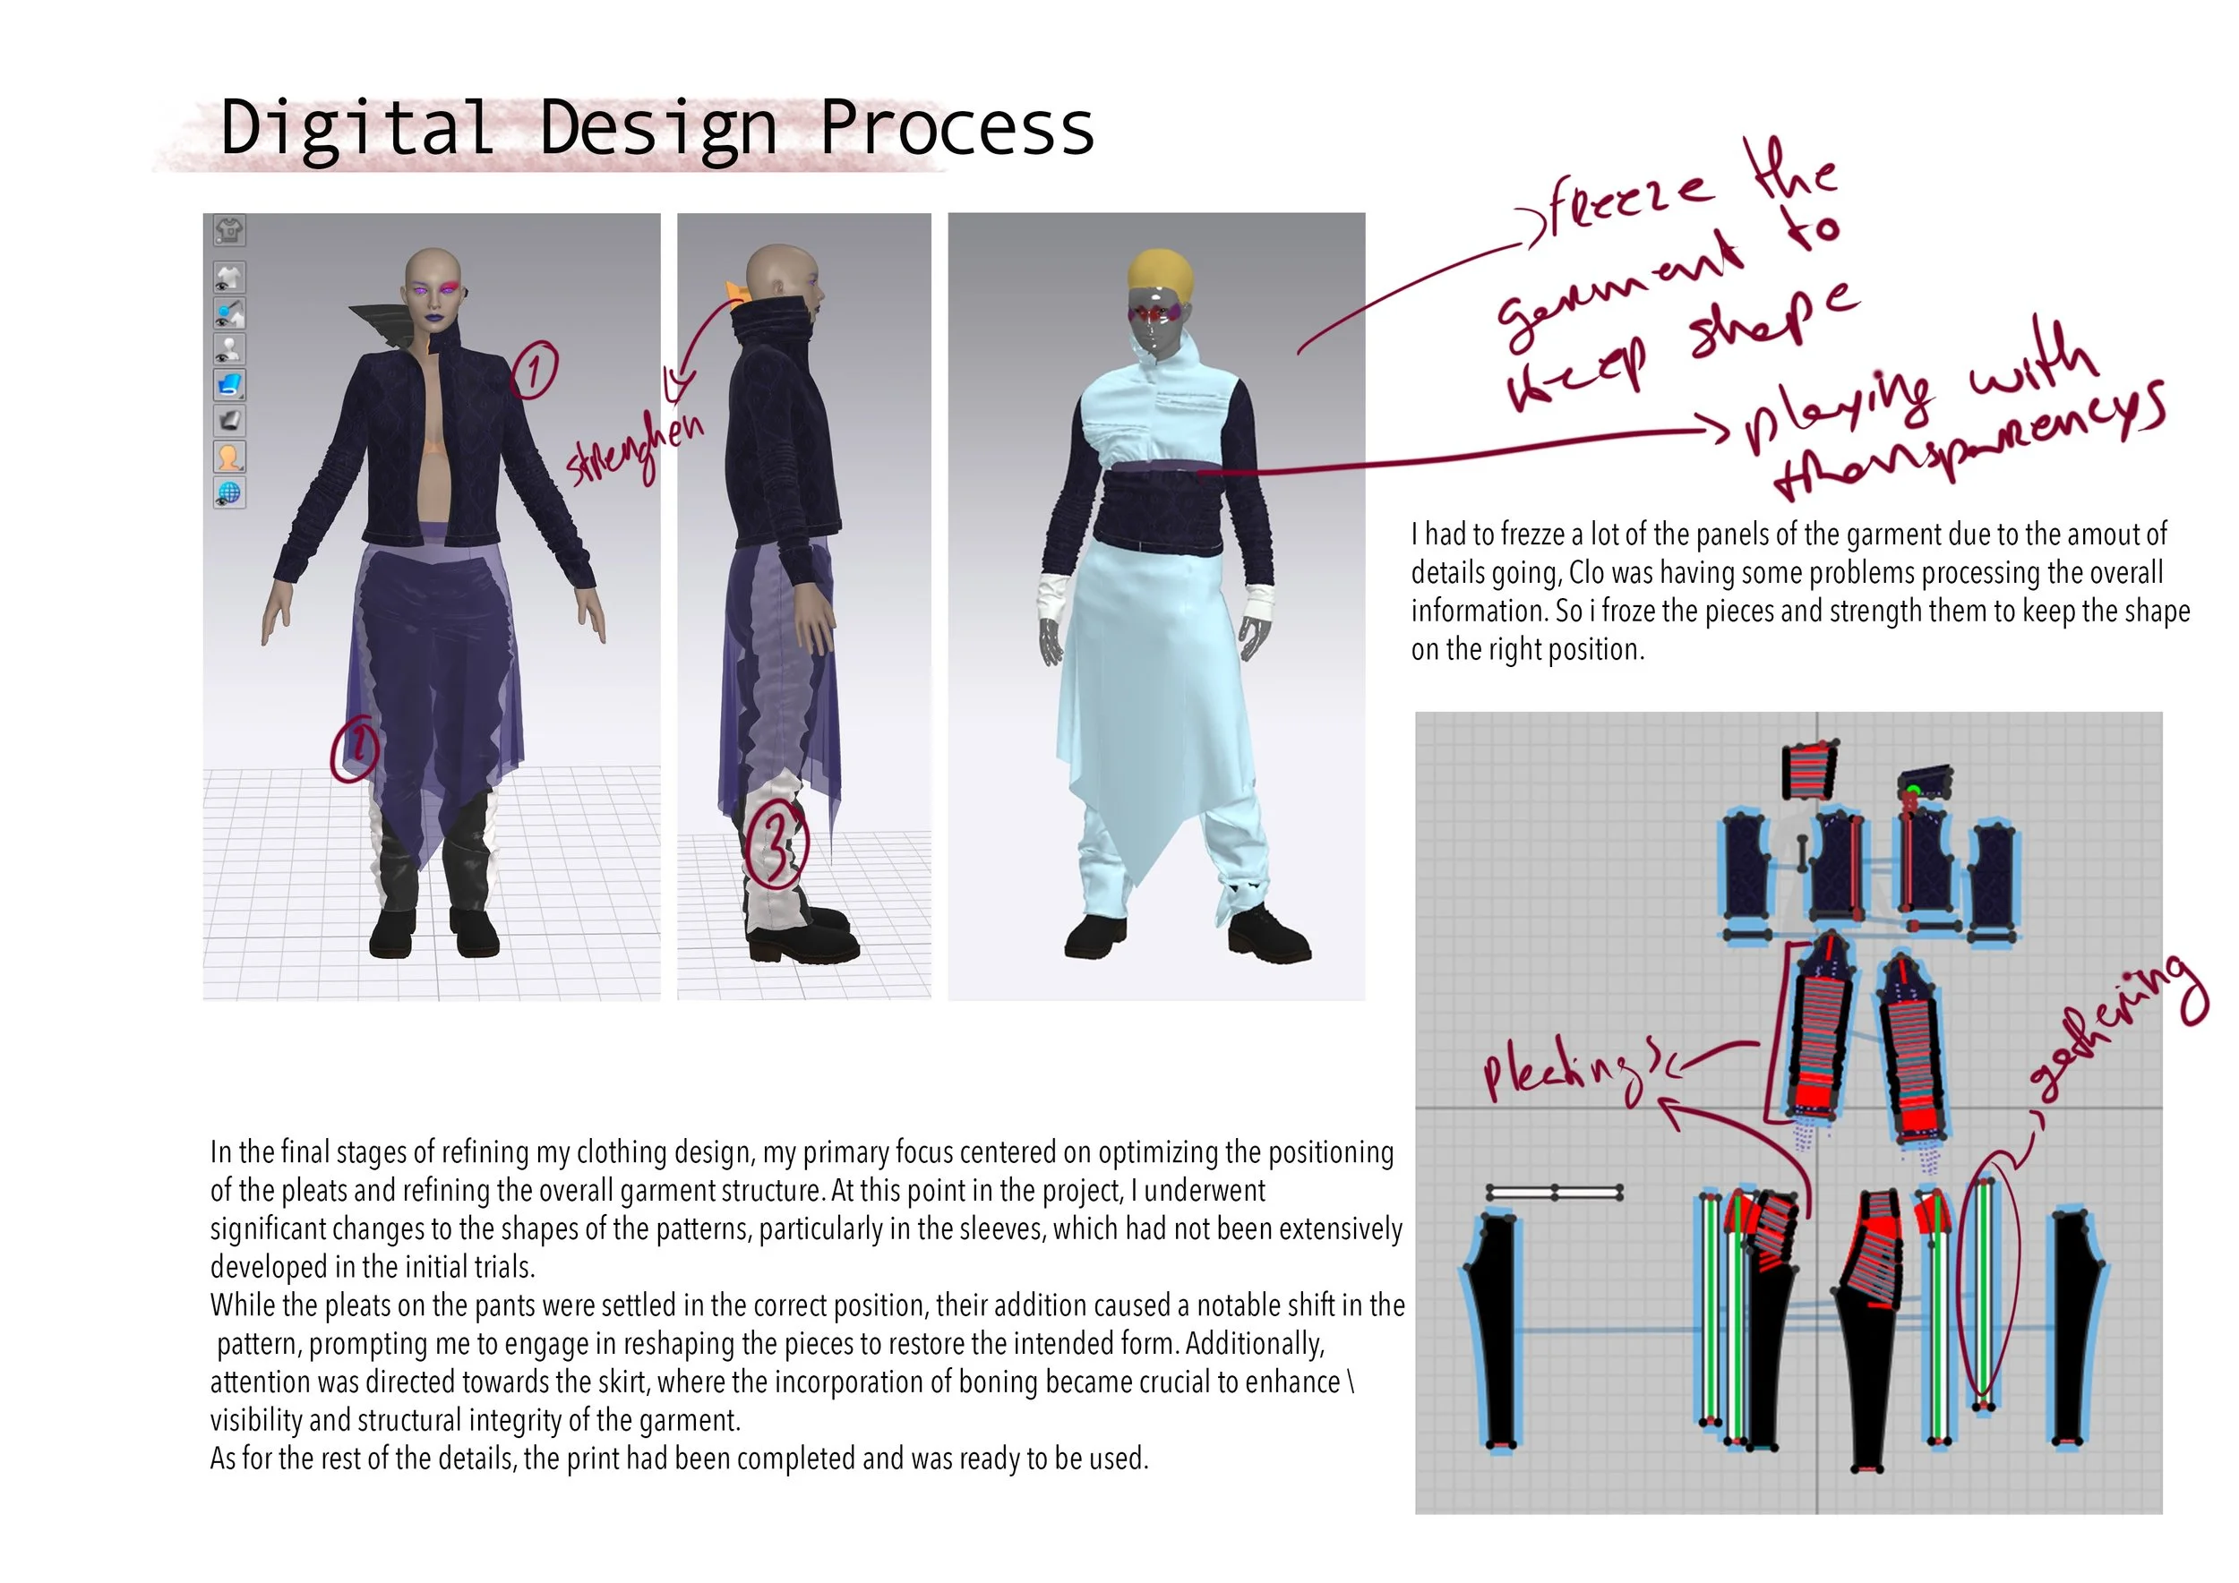This screenshot has width=2239, height=1583.
Task: Toggle Show 3D Attachments pin-and-shirt eye icon
Action: coord(229,314)
